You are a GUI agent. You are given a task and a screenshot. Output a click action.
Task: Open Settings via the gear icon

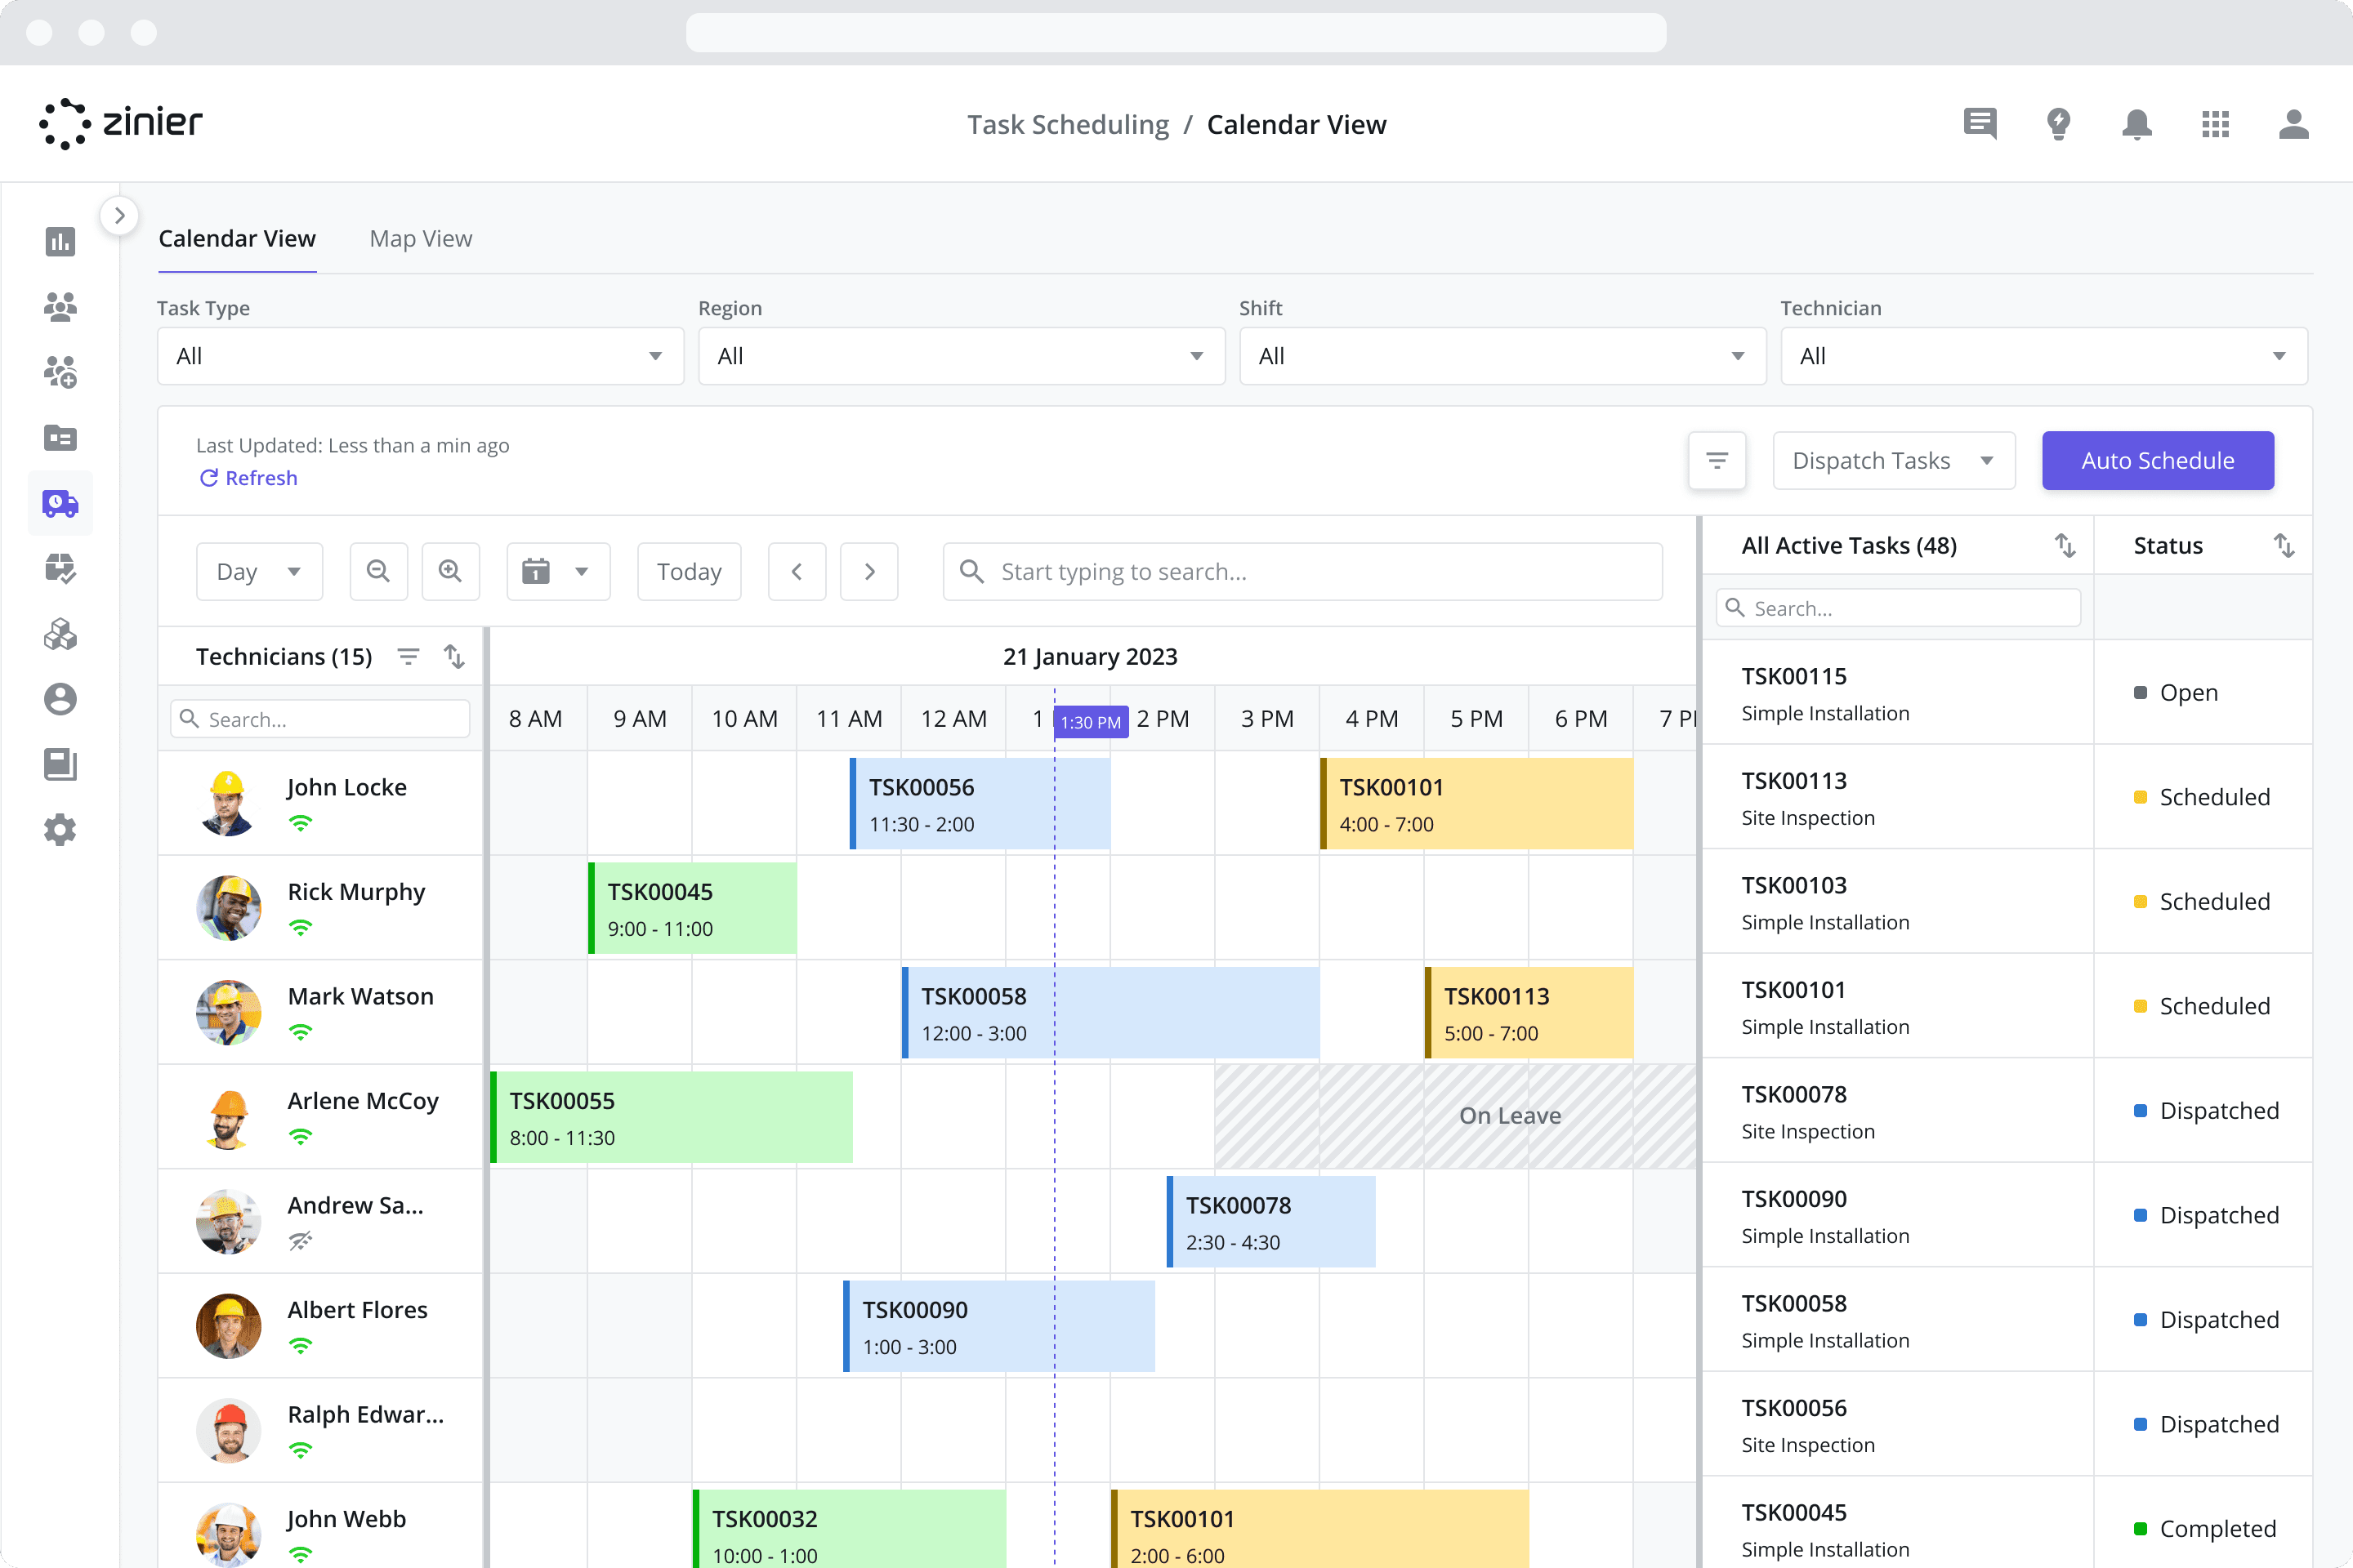click(60, 830)
